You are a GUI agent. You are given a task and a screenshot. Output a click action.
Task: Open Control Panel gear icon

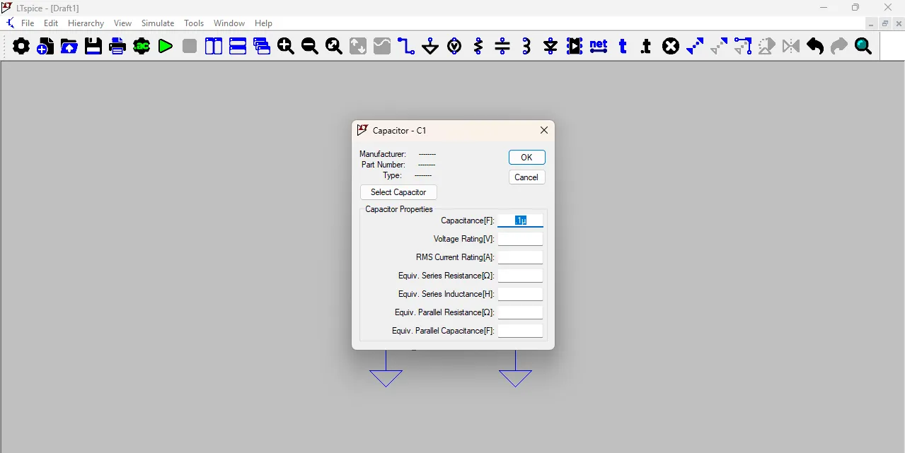[22, 47]
